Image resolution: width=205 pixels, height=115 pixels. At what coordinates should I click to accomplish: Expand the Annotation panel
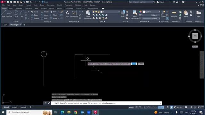point(74,22)
